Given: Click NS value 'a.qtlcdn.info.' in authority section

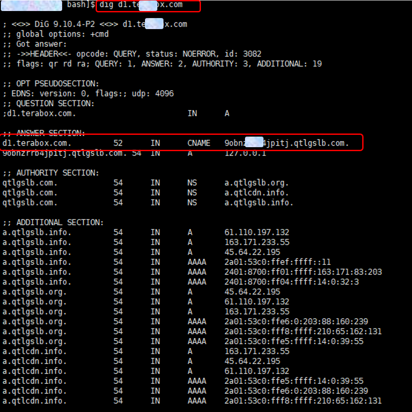Looking at the screenshot, I should 256,193.
